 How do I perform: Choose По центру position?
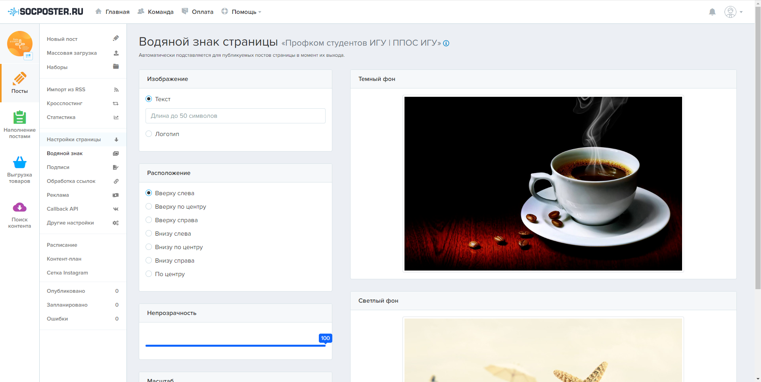click(149, 274)
